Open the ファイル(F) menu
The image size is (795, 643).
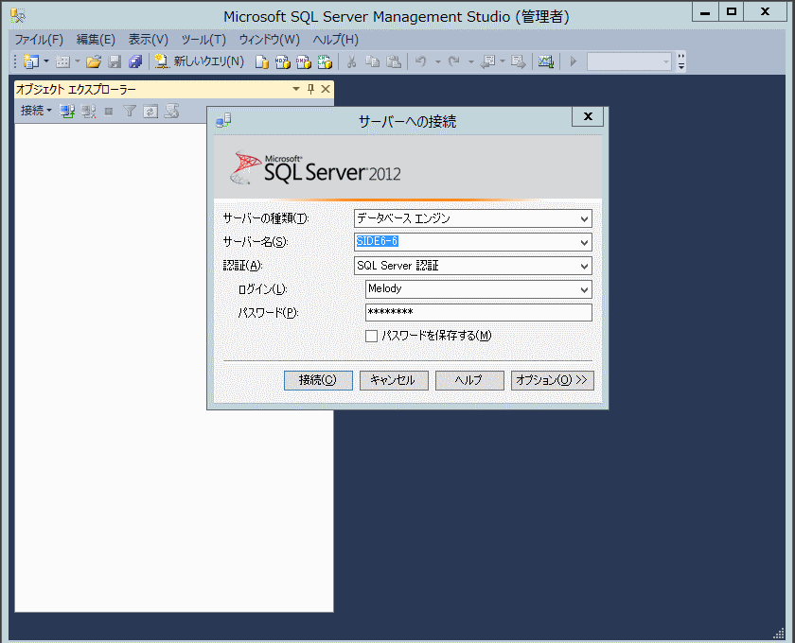[39, 40]
